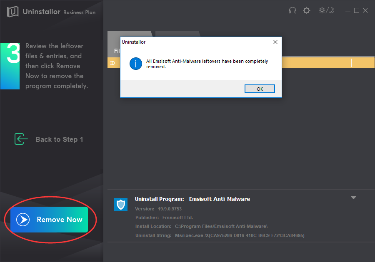
Task: Close the Uninstallor message dialog
Action: pos(275,42)
